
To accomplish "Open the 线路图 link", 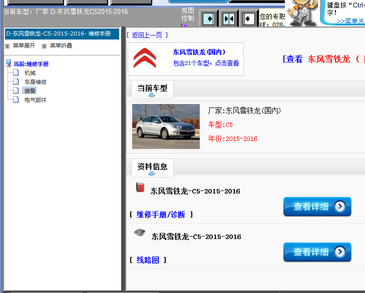I will pos(148,259).
